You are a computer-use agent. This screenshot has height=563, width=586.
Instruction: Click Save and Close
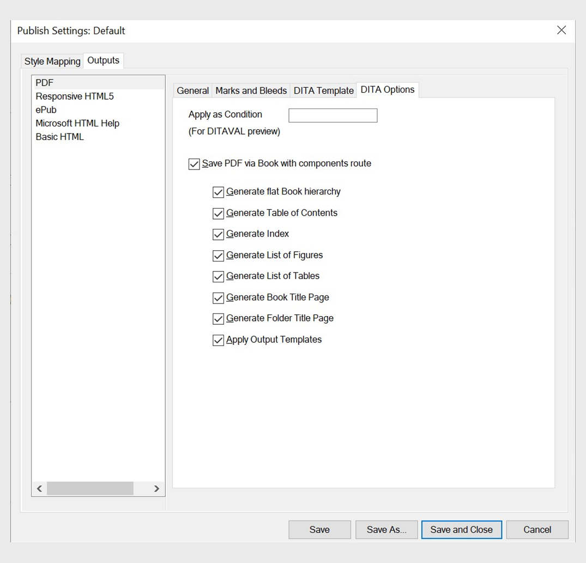(461, 529)
